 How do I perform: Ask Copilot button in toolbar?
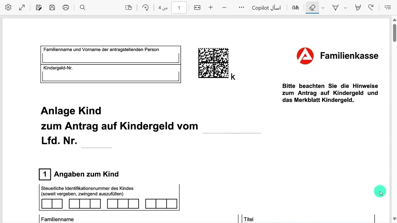pos(266,8)
